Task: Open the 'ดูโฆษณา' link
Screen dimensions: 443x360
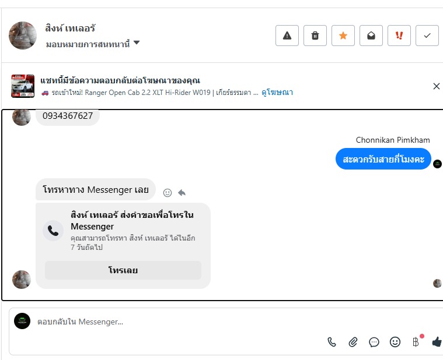Action: tap(277, 92)
